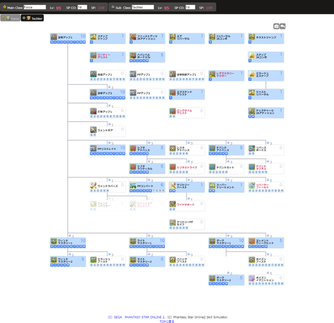
Task: Click the ロングタイムアシスト skill icon
Action: [173, 111]
